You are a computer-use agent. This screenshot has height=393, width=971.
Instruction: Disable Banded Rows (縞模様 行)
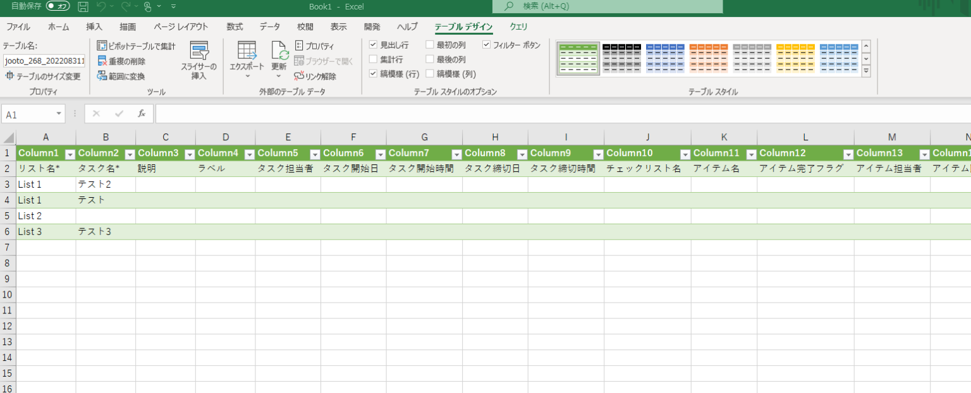(x=372, y=73)
